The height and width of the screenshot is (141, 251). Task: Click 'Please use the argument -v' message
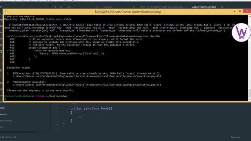40,90
